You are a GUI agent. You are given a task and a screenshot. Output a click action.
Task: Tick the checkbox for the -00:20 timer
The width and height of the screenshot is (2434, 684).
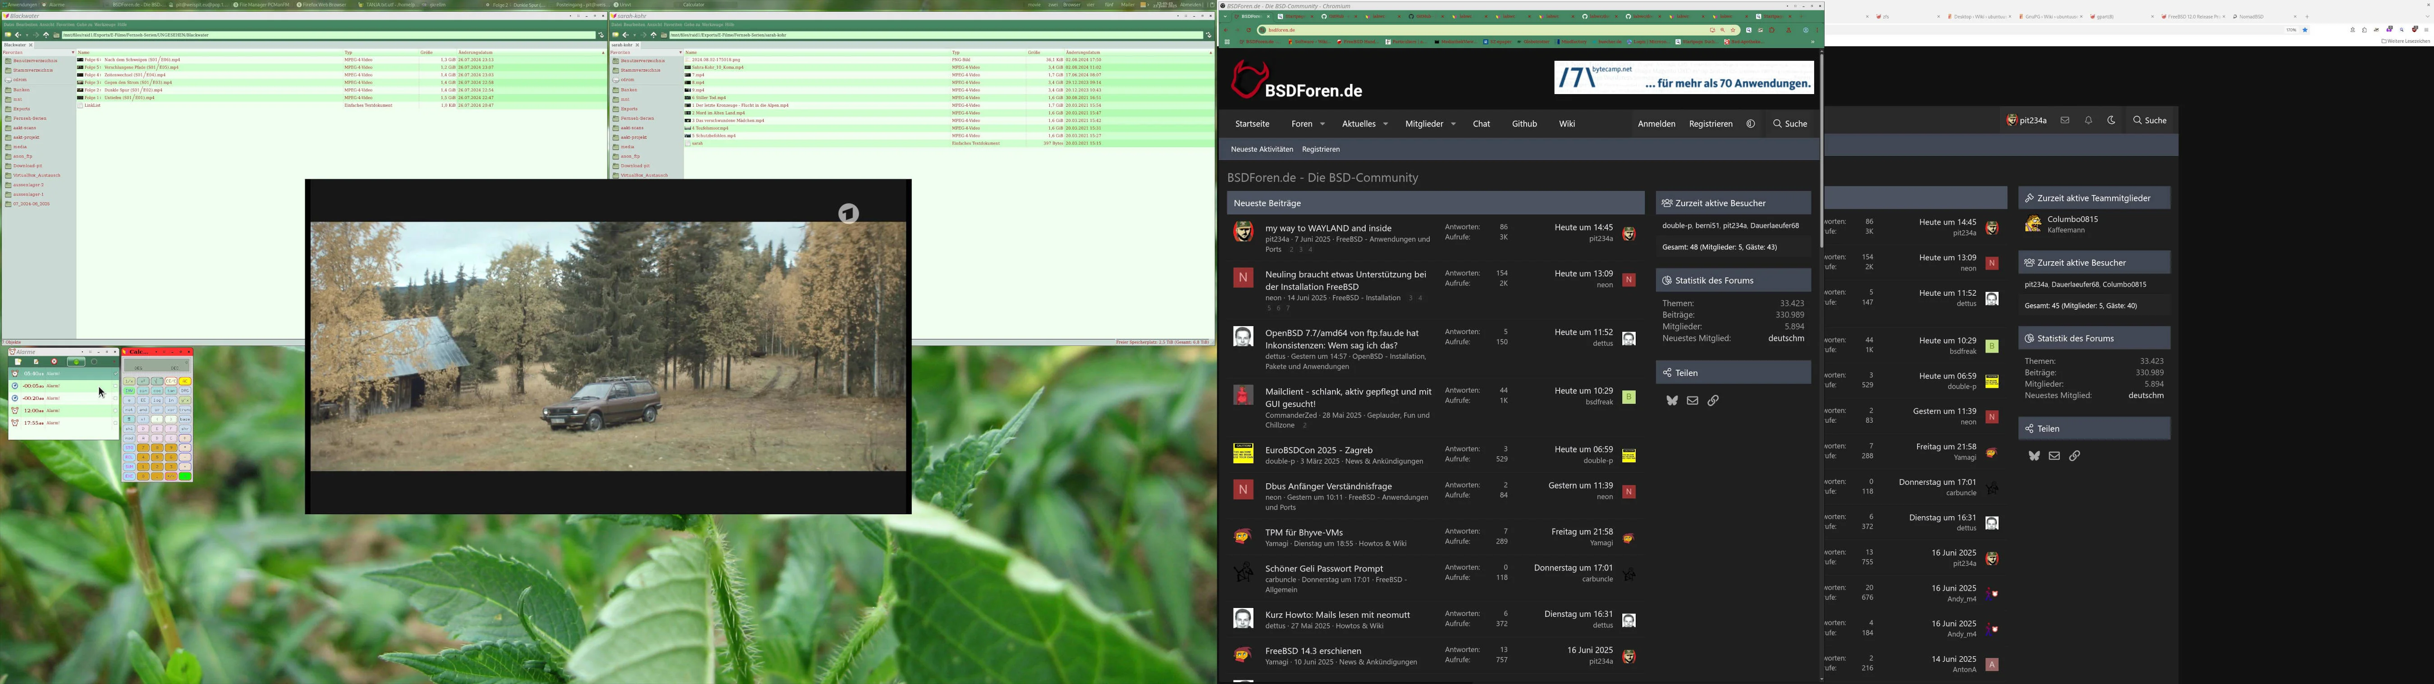point(115,398)
